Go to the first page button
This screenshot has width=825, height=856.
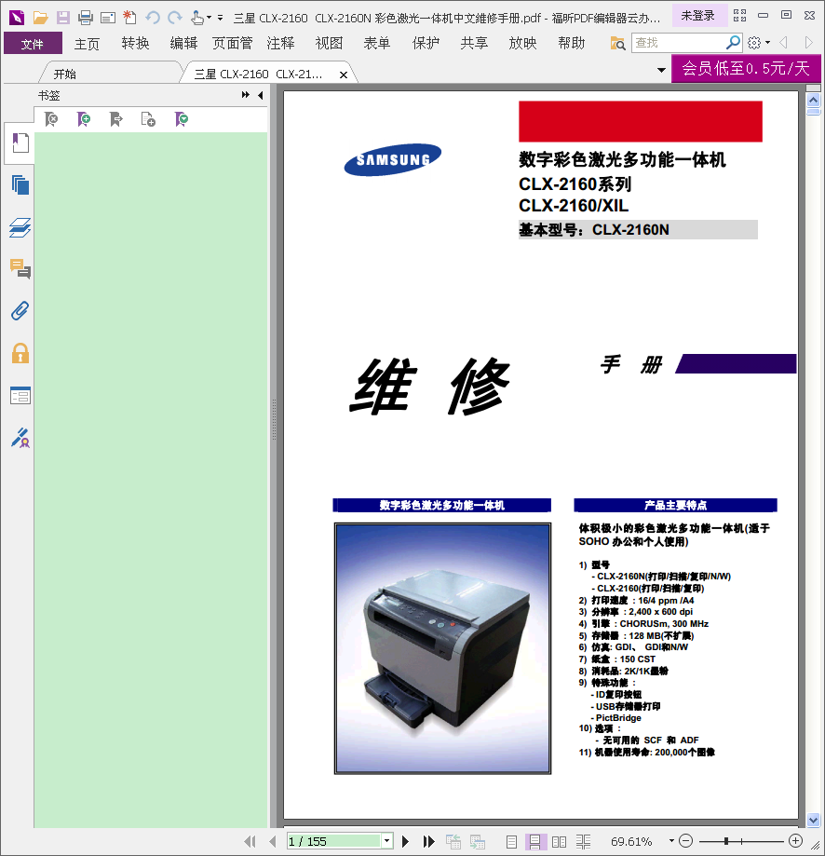click(x=250, y=841)
